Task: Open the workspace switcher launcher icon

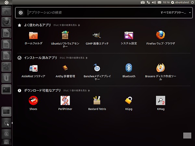Action: tap(6, 112)
